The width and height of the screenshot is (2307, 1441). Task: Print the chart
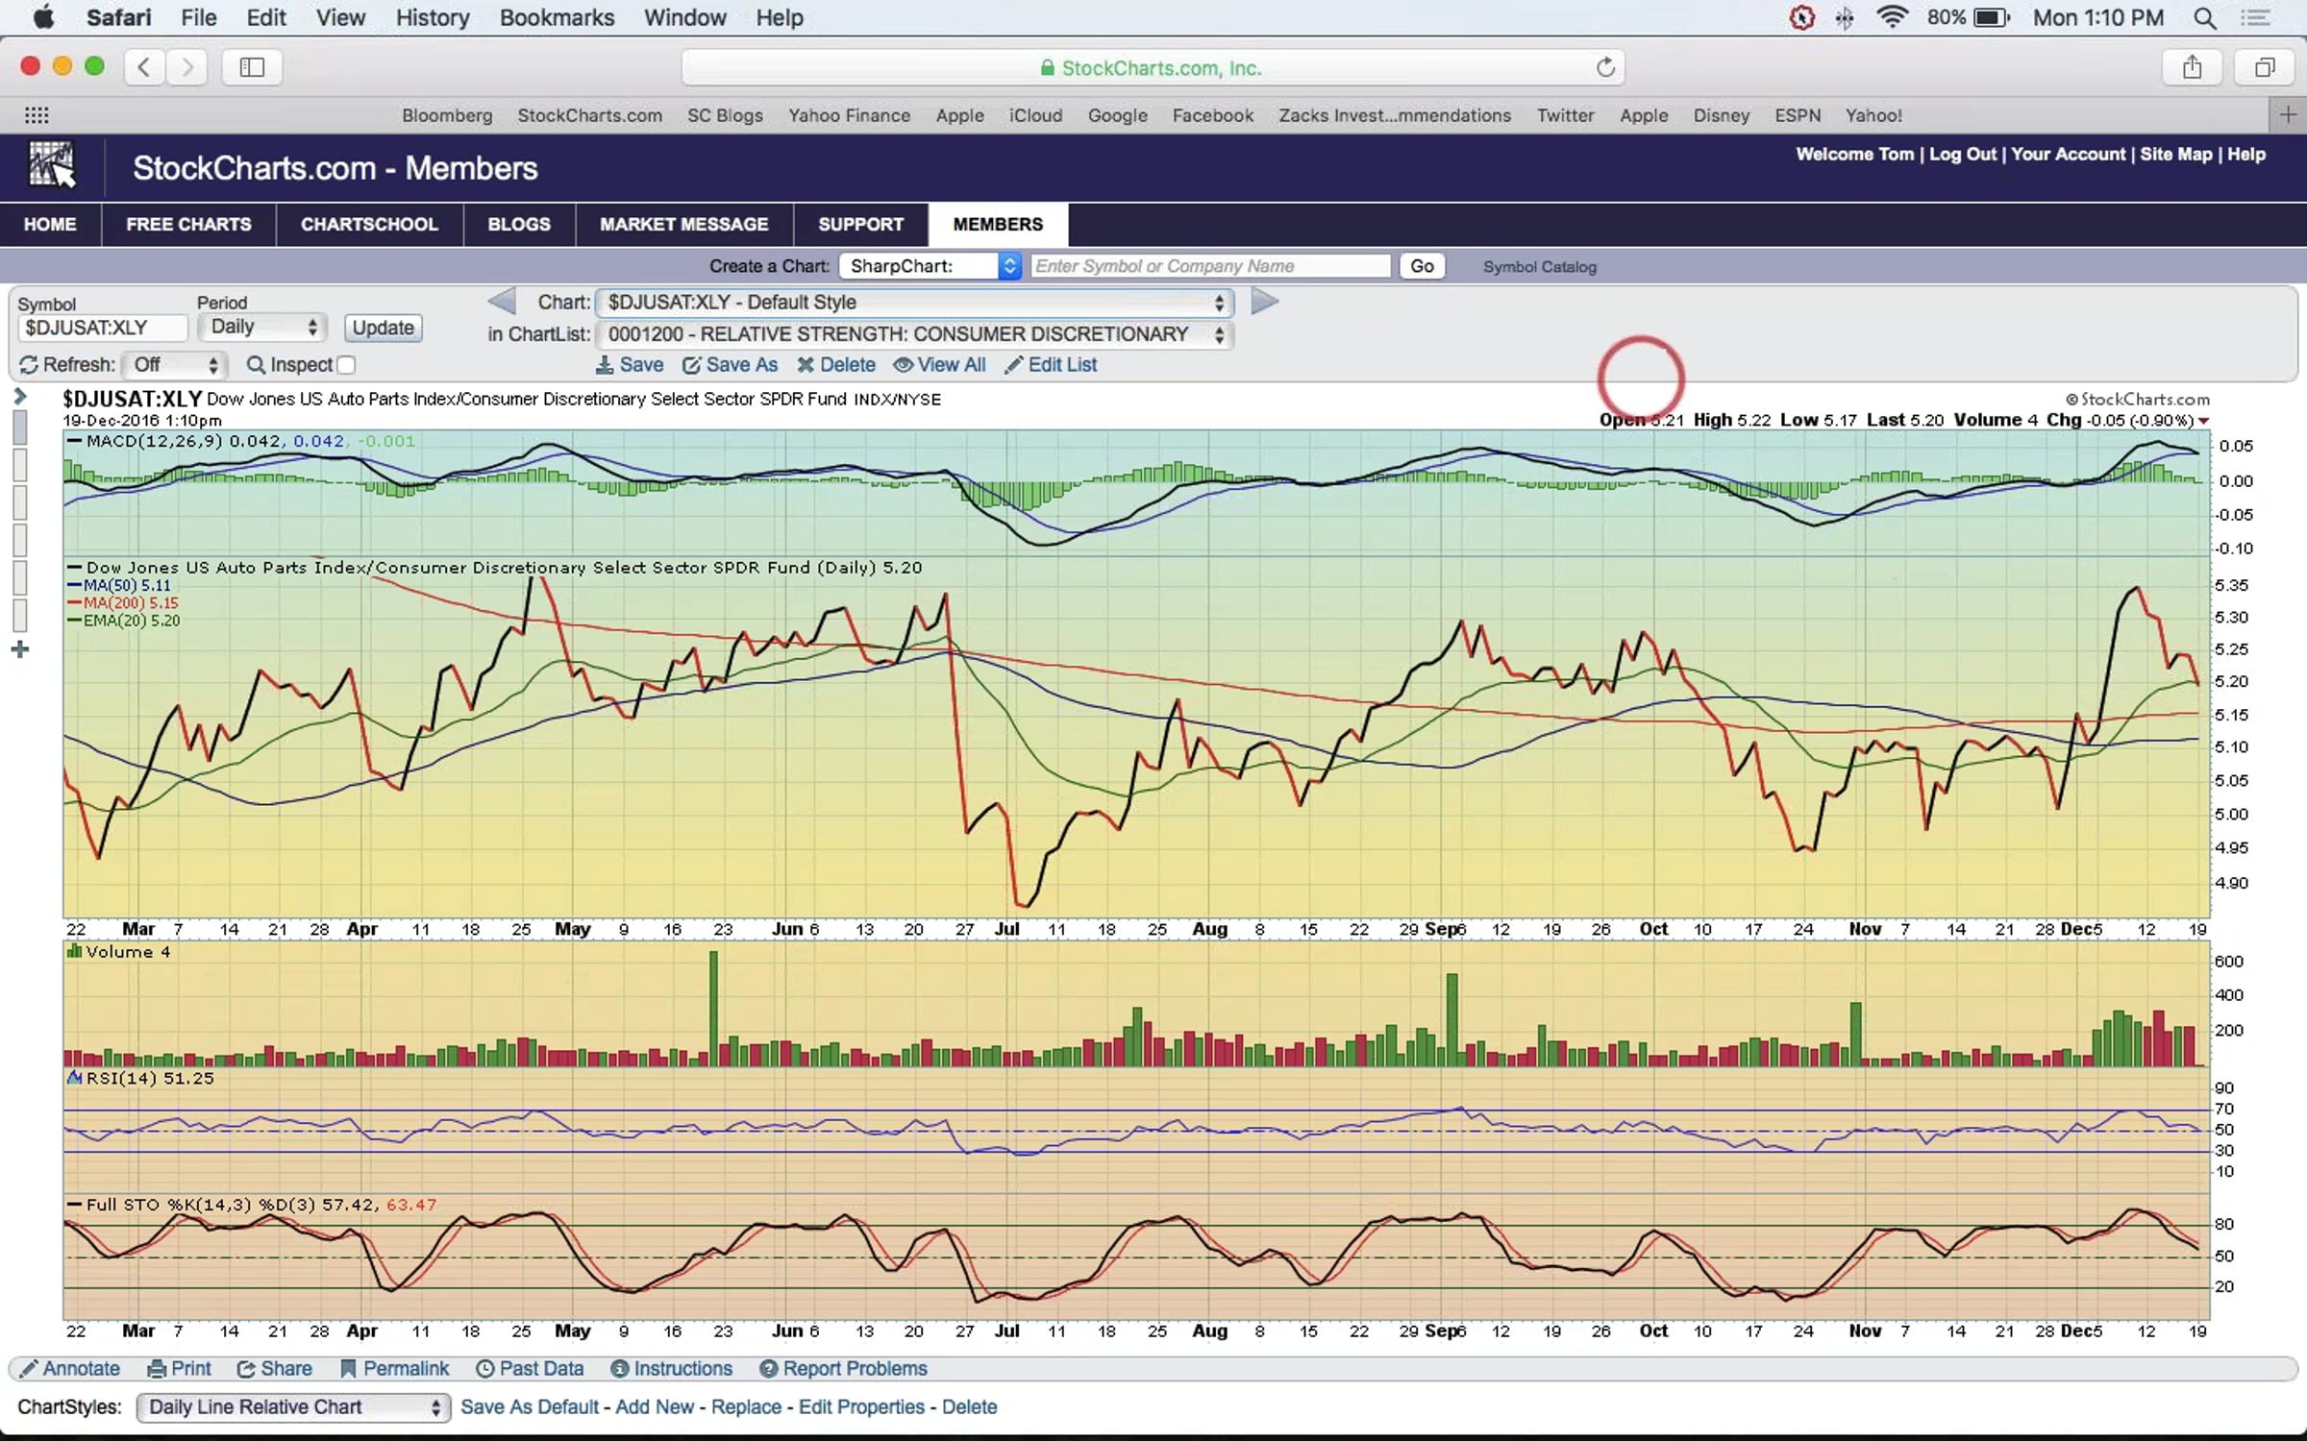pyautogui.click(x=179, y=1368)
